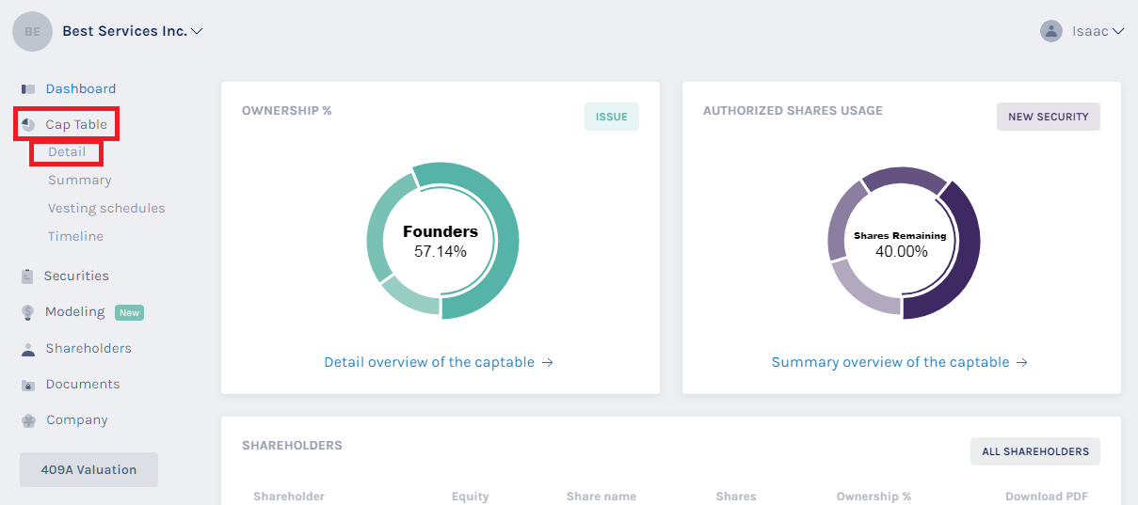Go to Vesting schedules
Image resolution: width=1138 pixels, height=505 pixels.
pos(106,209)
